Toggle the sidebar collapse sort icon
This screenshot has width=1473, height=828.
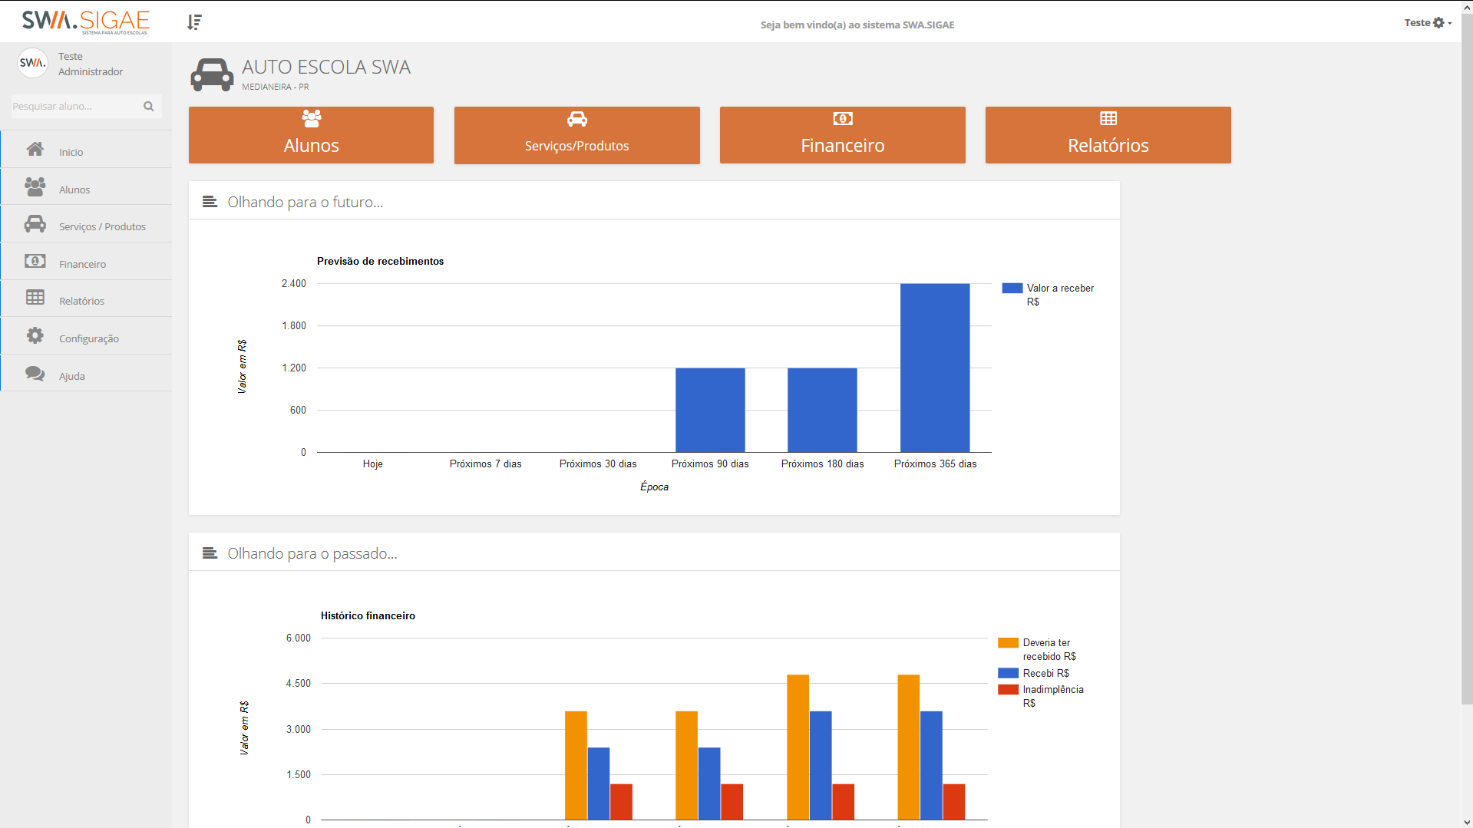(x=195, y=22)
